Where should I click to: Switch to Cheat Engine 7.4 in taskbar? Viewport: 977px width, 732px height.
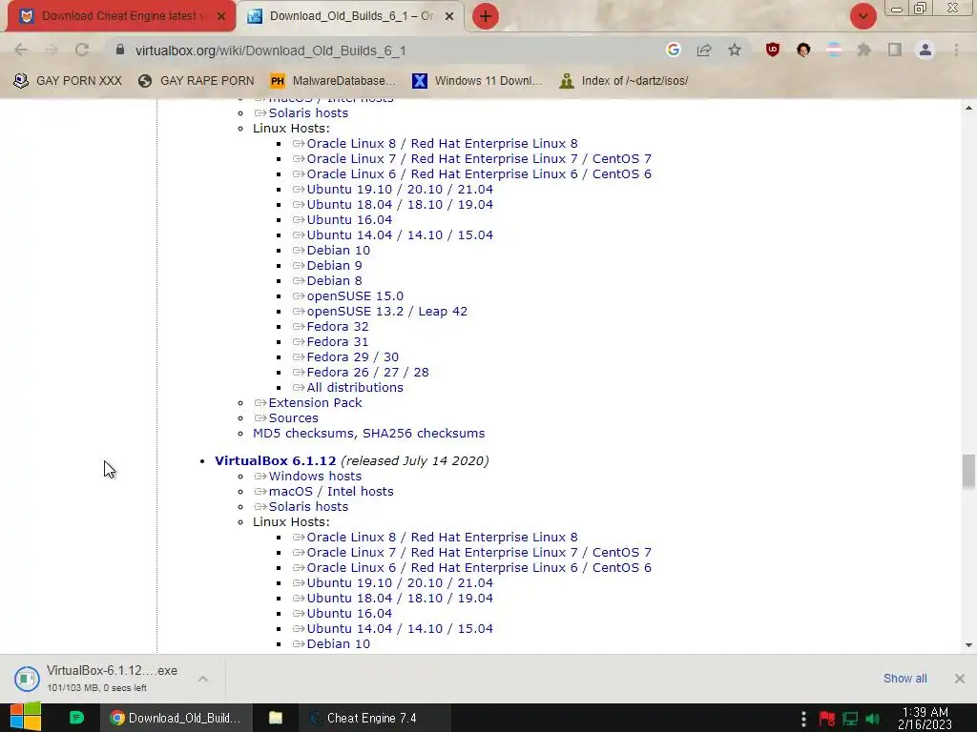click(x=374, y=718)
